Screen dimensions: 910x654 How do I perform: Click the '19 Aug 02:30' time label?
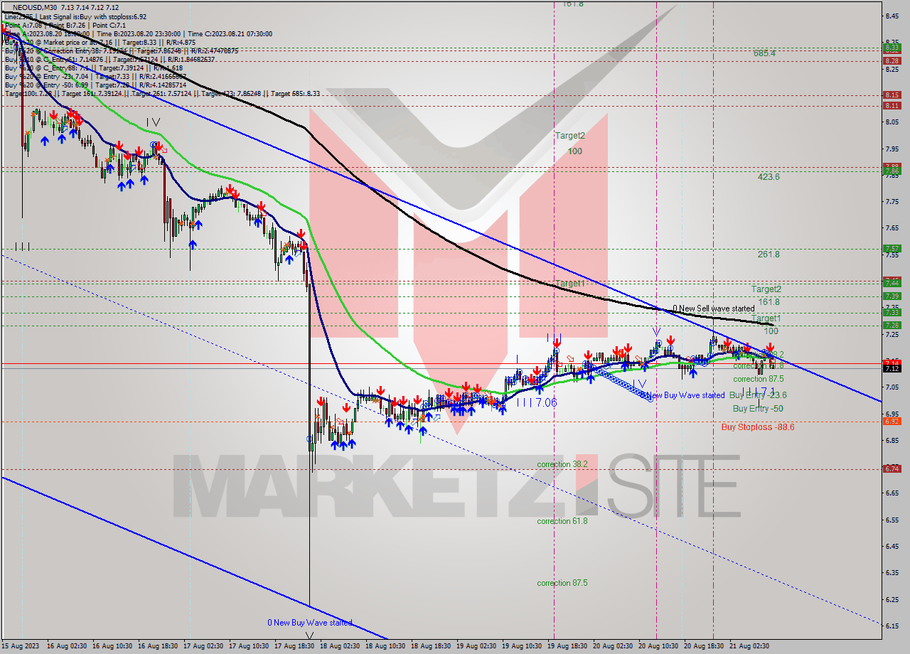[x=477, y=646]
